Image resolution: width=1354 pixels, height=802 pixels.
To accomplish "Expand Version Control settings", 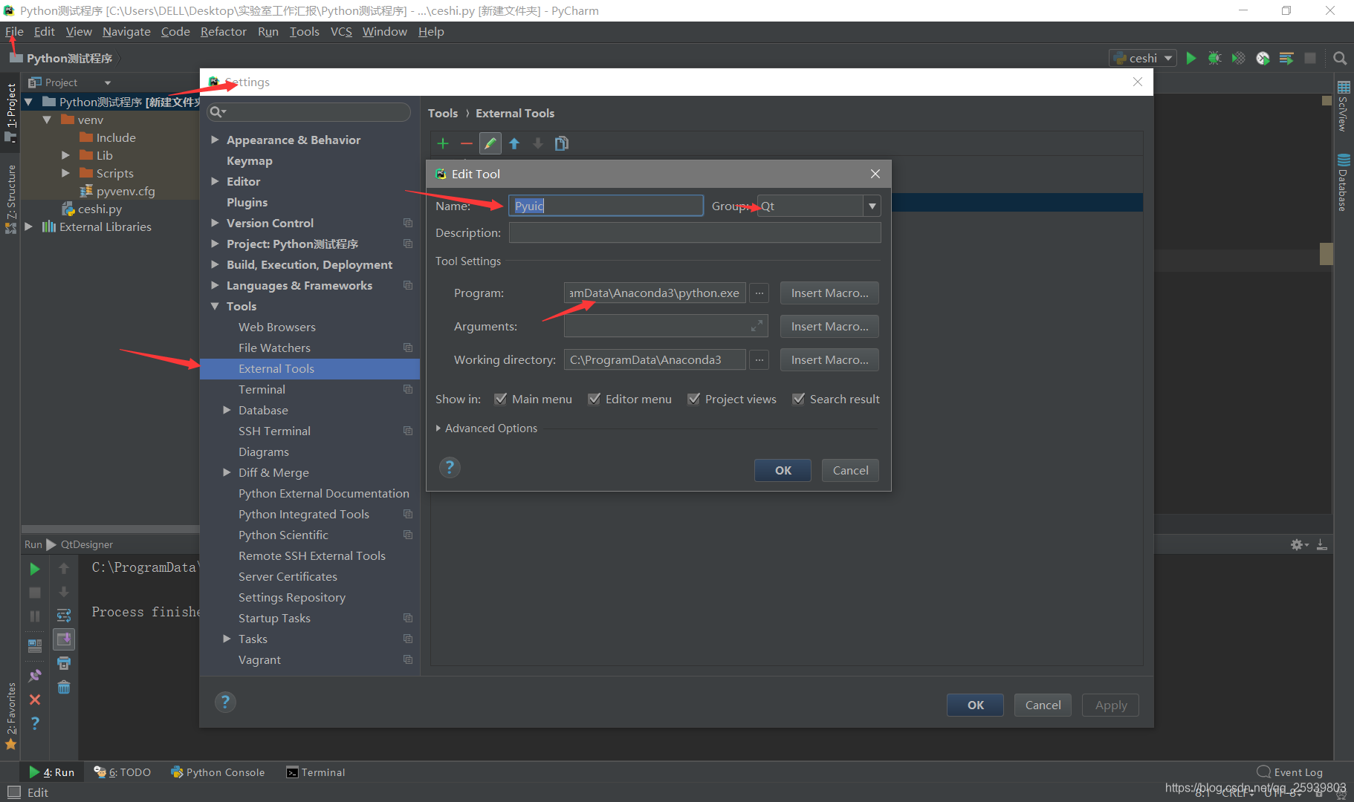I will (215, 223).
